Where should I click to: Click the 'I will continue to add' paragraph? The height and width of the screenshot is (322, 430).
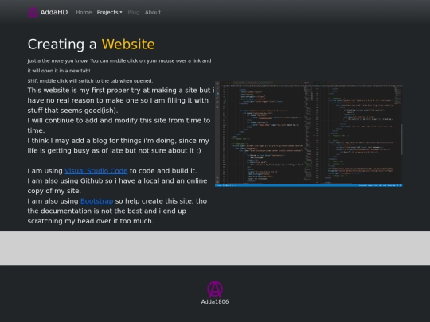point(119,126)
